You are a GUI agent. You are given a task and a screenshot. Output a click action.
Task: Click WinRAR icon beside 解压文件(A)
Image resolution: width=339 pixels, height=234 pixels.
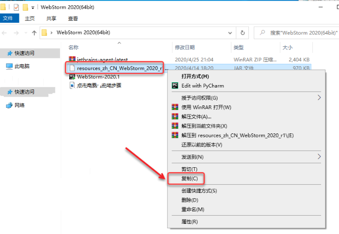(x=175, y=117)
